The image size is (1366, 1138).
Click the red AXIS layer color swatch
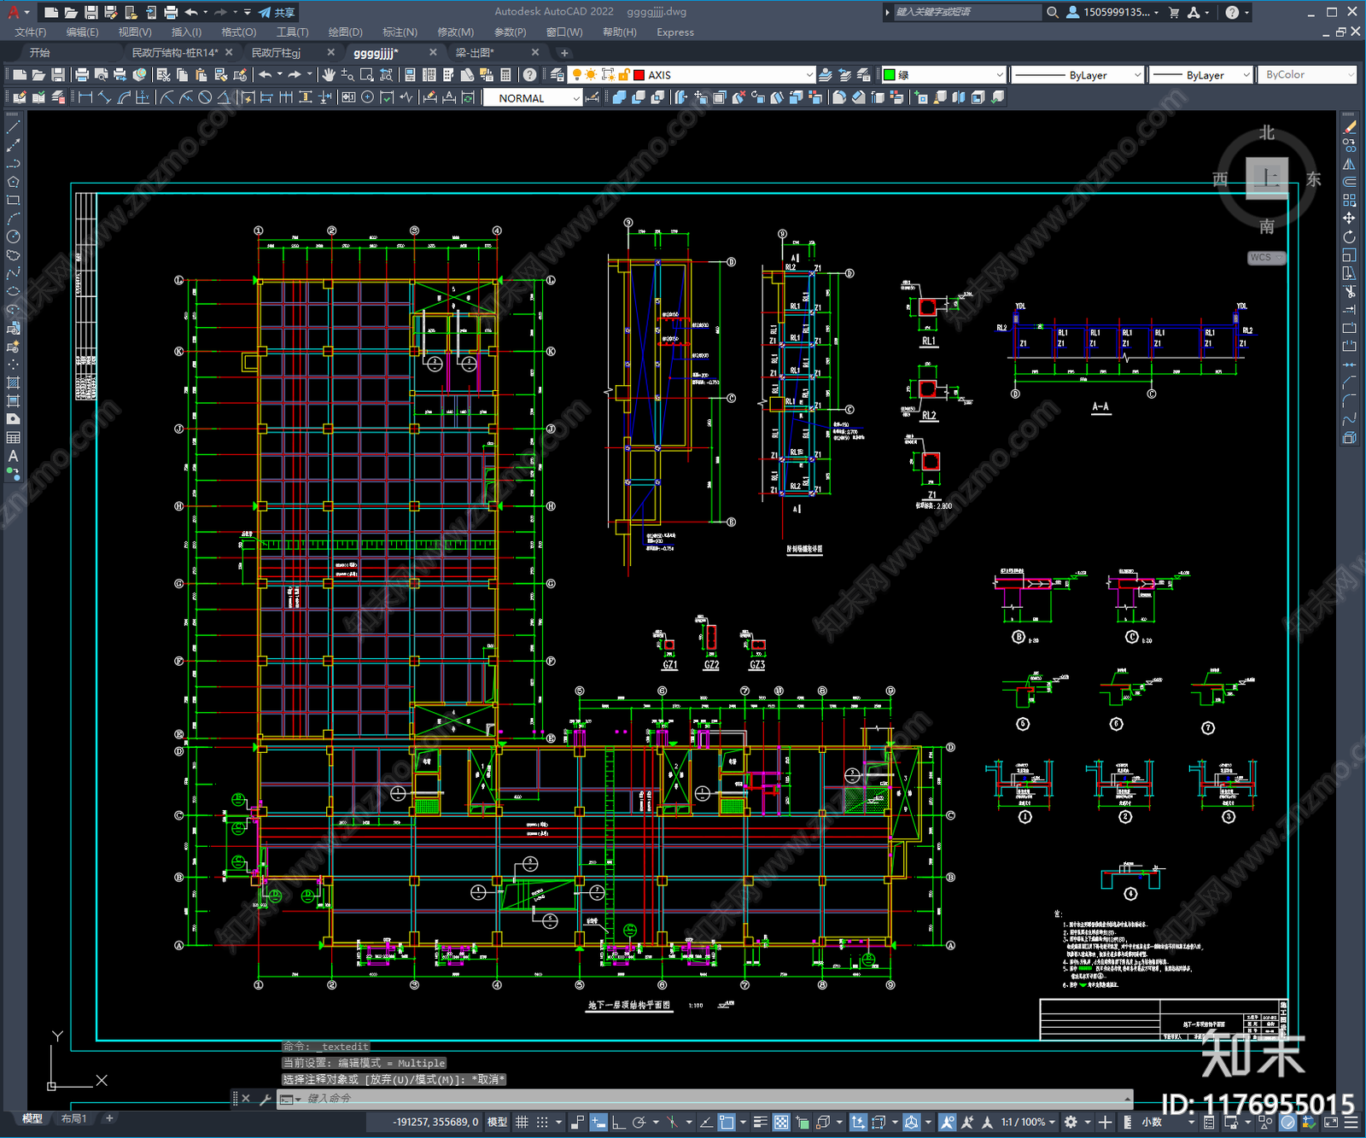click(639, 75)
